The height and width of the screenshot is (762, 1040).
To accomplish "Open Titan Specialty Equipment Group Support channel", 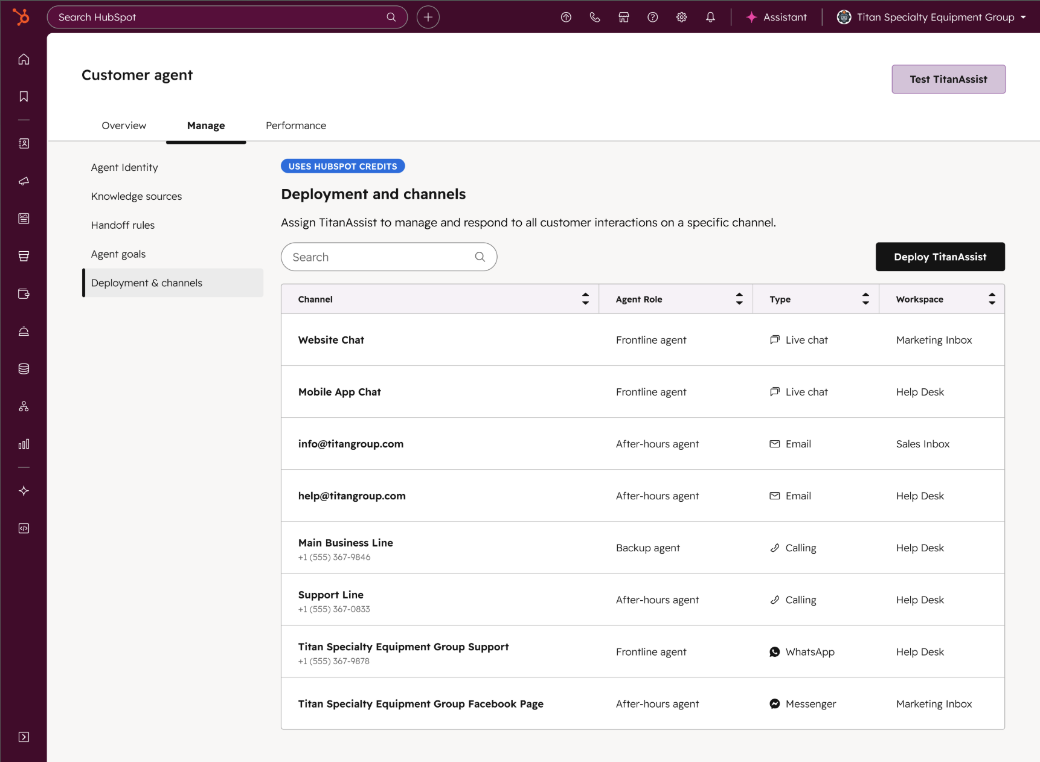I will [x=403, y=647].
